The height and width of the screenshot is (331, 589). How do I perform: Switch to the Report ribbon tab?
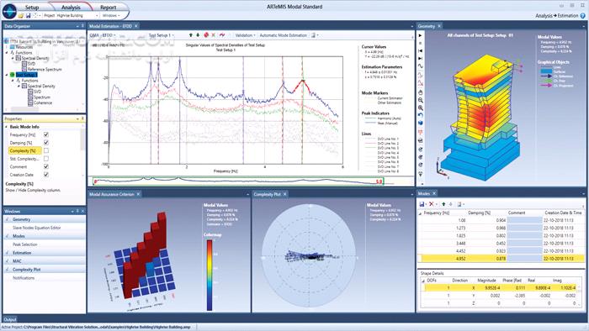coord(109,7)
